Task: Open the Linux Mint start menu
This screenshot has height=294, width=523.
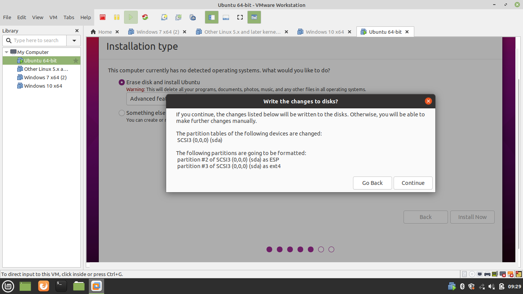Action: point(8,286)
